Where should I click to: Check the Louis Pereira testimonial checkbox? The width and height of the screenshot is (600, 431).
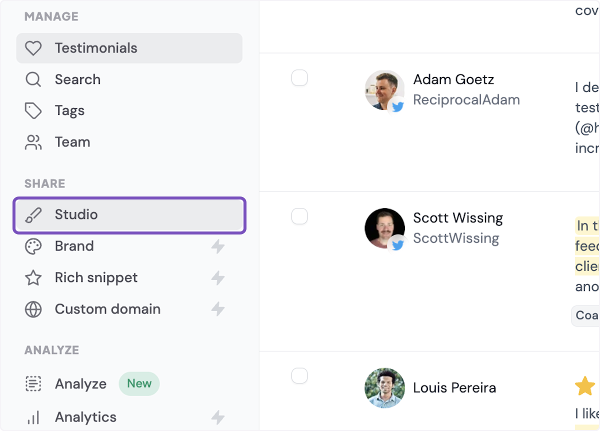click(299, 375)
